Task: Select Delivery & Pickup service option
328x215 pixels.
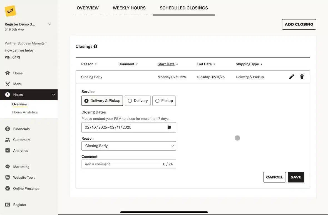Action: 86,101
